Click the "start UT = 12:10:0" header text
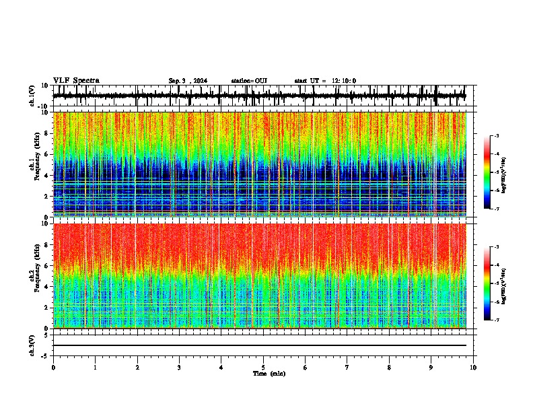Viewport: 533px width, 412px height. point(325,81)
